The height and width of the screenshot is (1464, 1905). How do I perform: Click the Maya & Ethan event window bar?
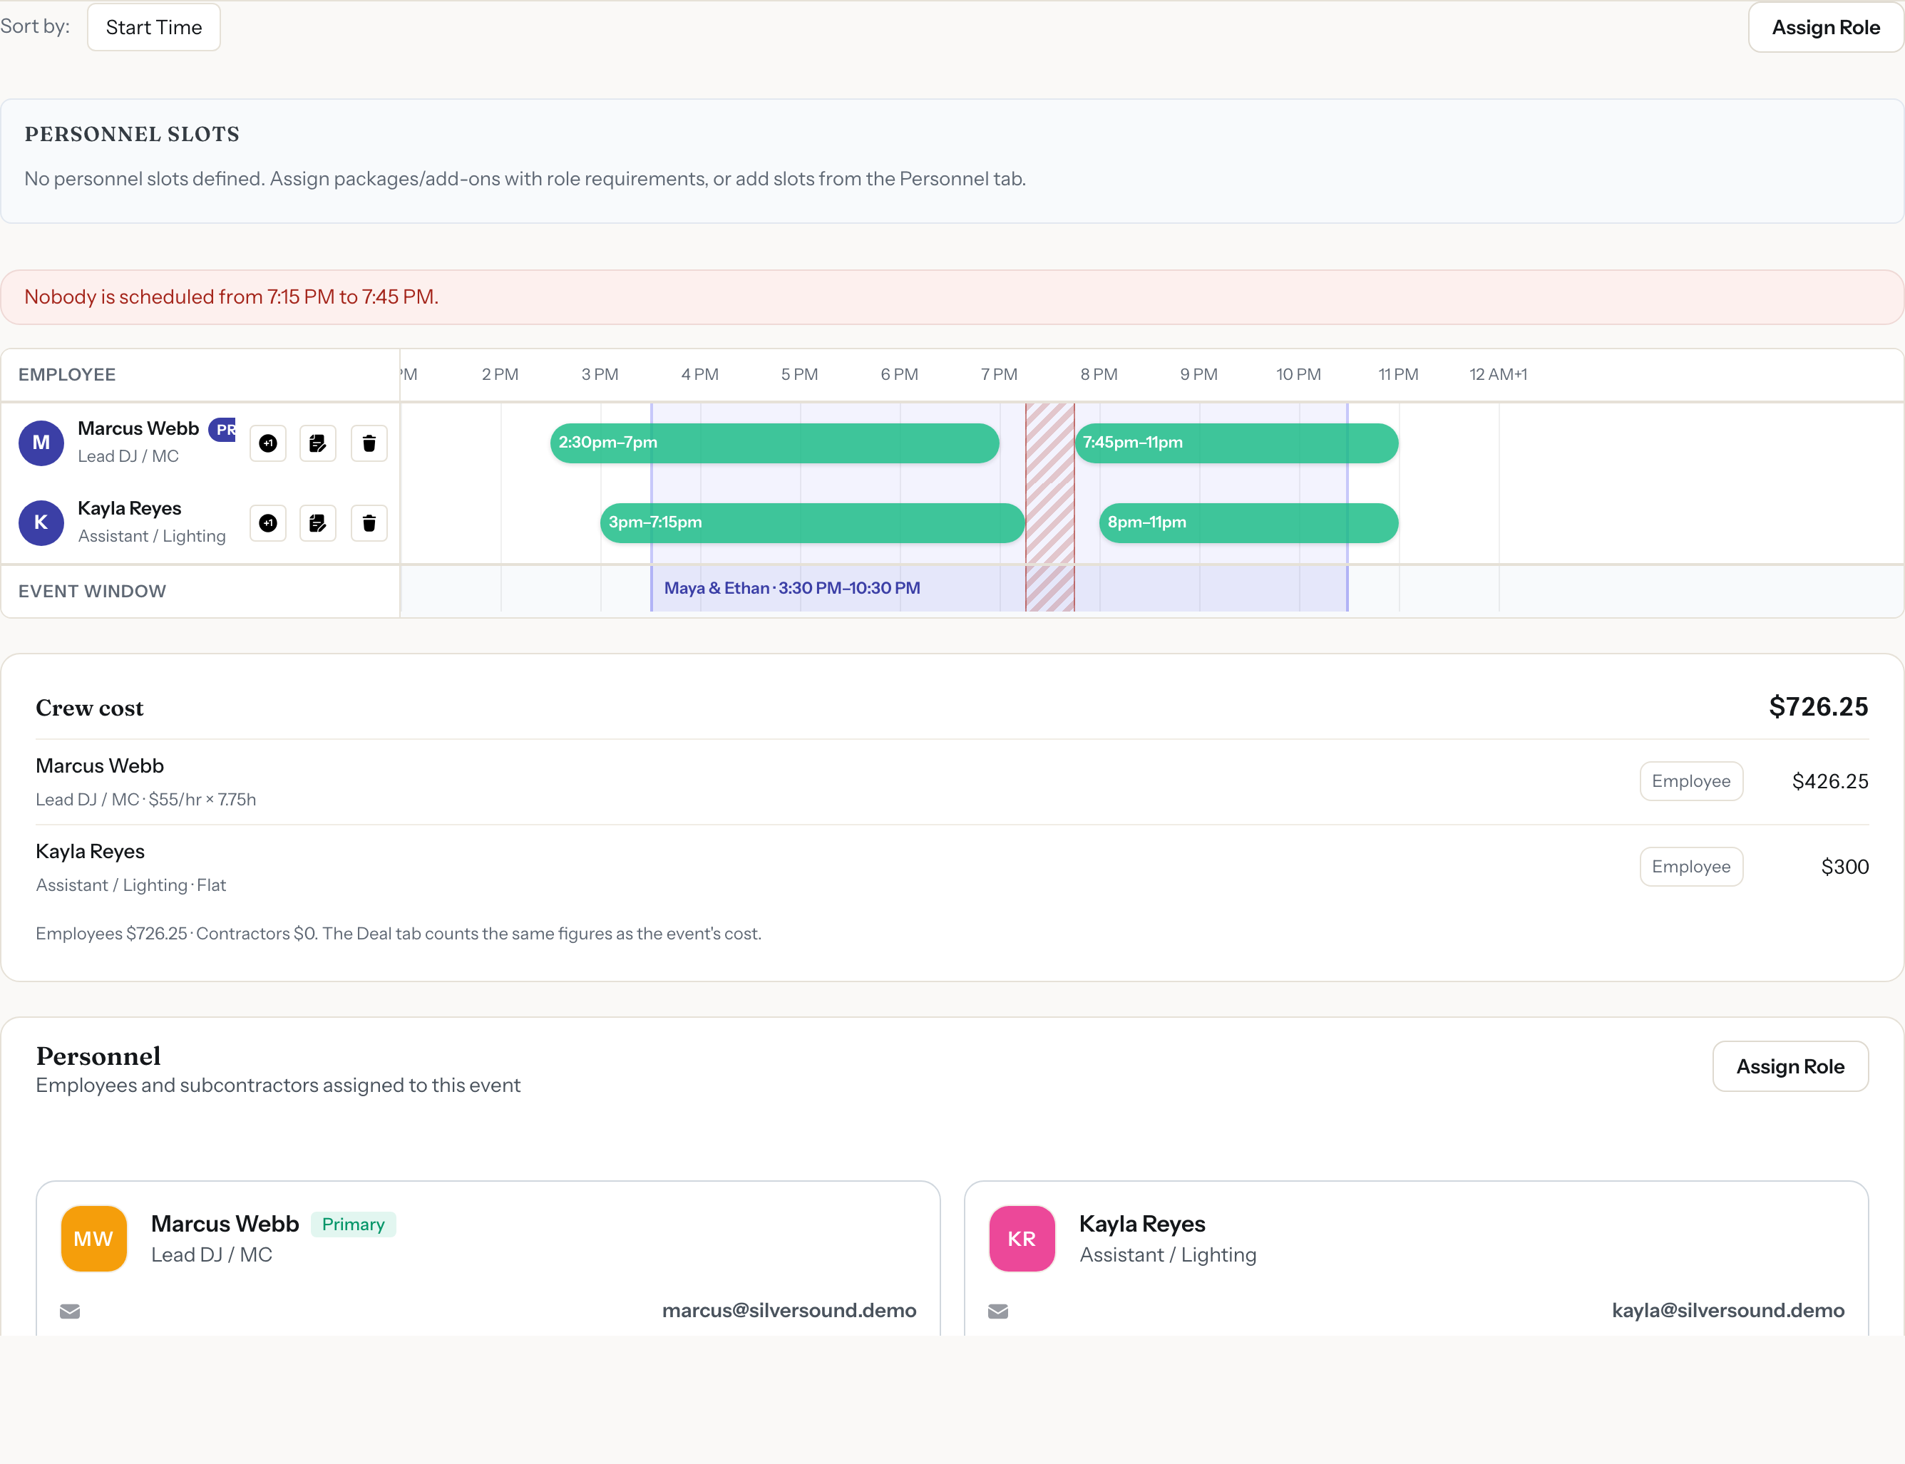click(999, 588)
